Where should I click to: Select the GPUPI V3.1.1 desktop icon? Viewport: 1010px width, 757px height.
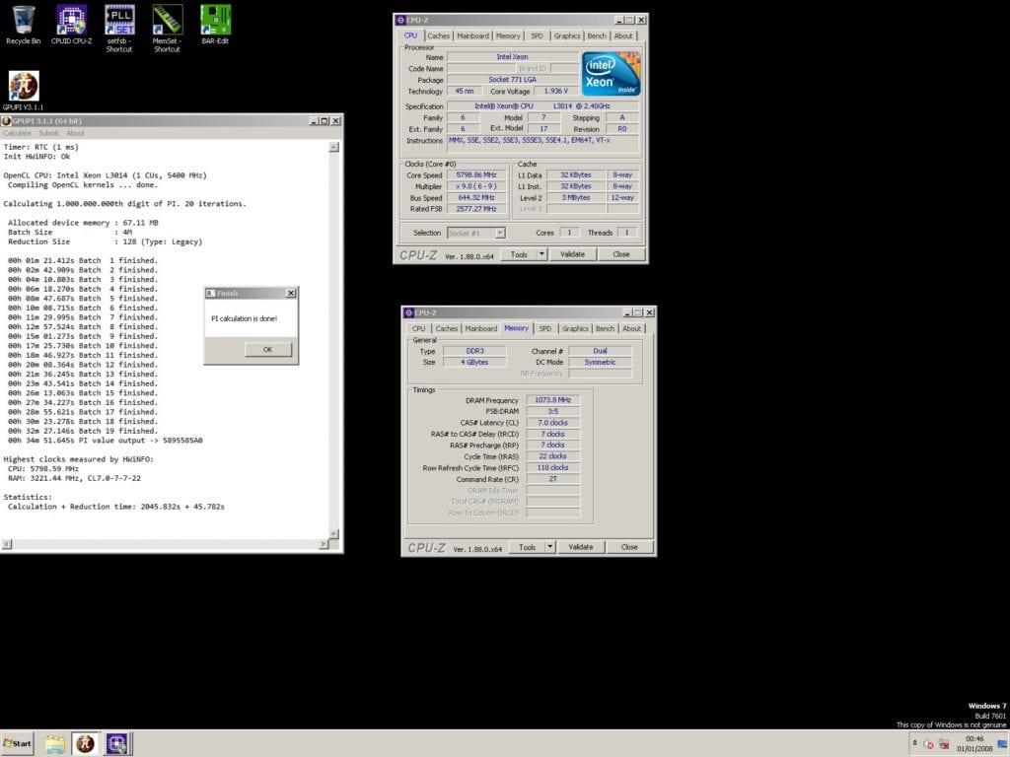click(x=24, y=91)
